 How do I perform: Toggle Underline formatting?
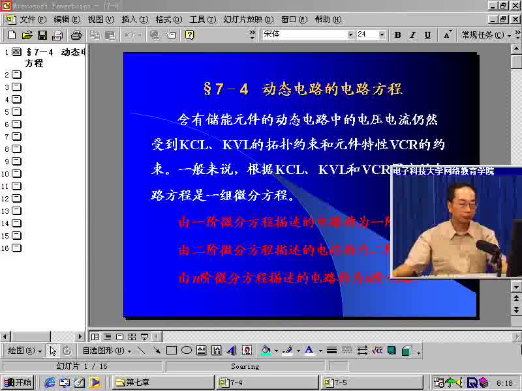(x=428, y=35)
